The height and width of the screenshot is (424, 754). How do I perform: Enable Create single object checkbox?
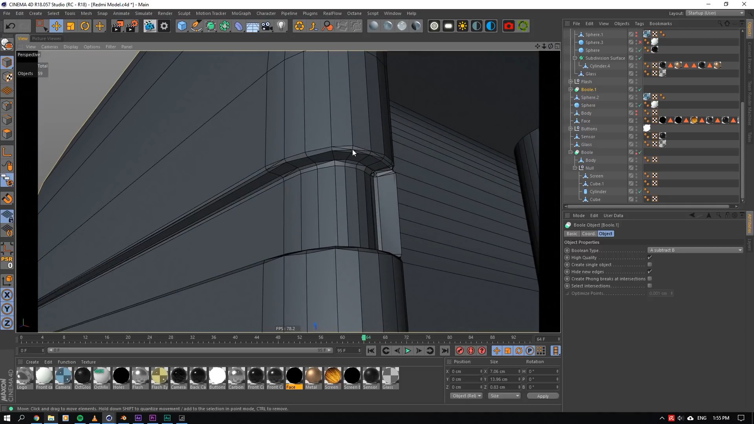click(650, 265)
